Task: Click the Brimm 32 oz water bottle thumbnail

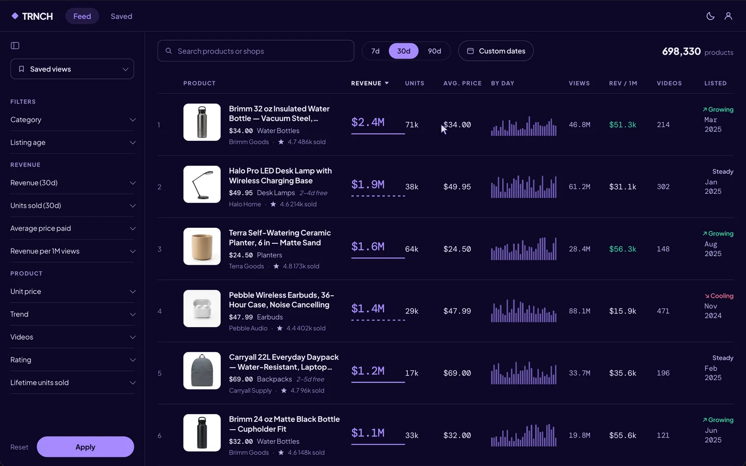Action: point(202,122)
